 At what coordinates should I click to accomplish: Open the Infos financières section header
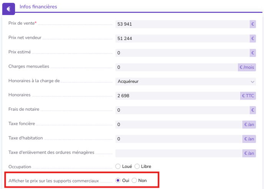[38, 7]
